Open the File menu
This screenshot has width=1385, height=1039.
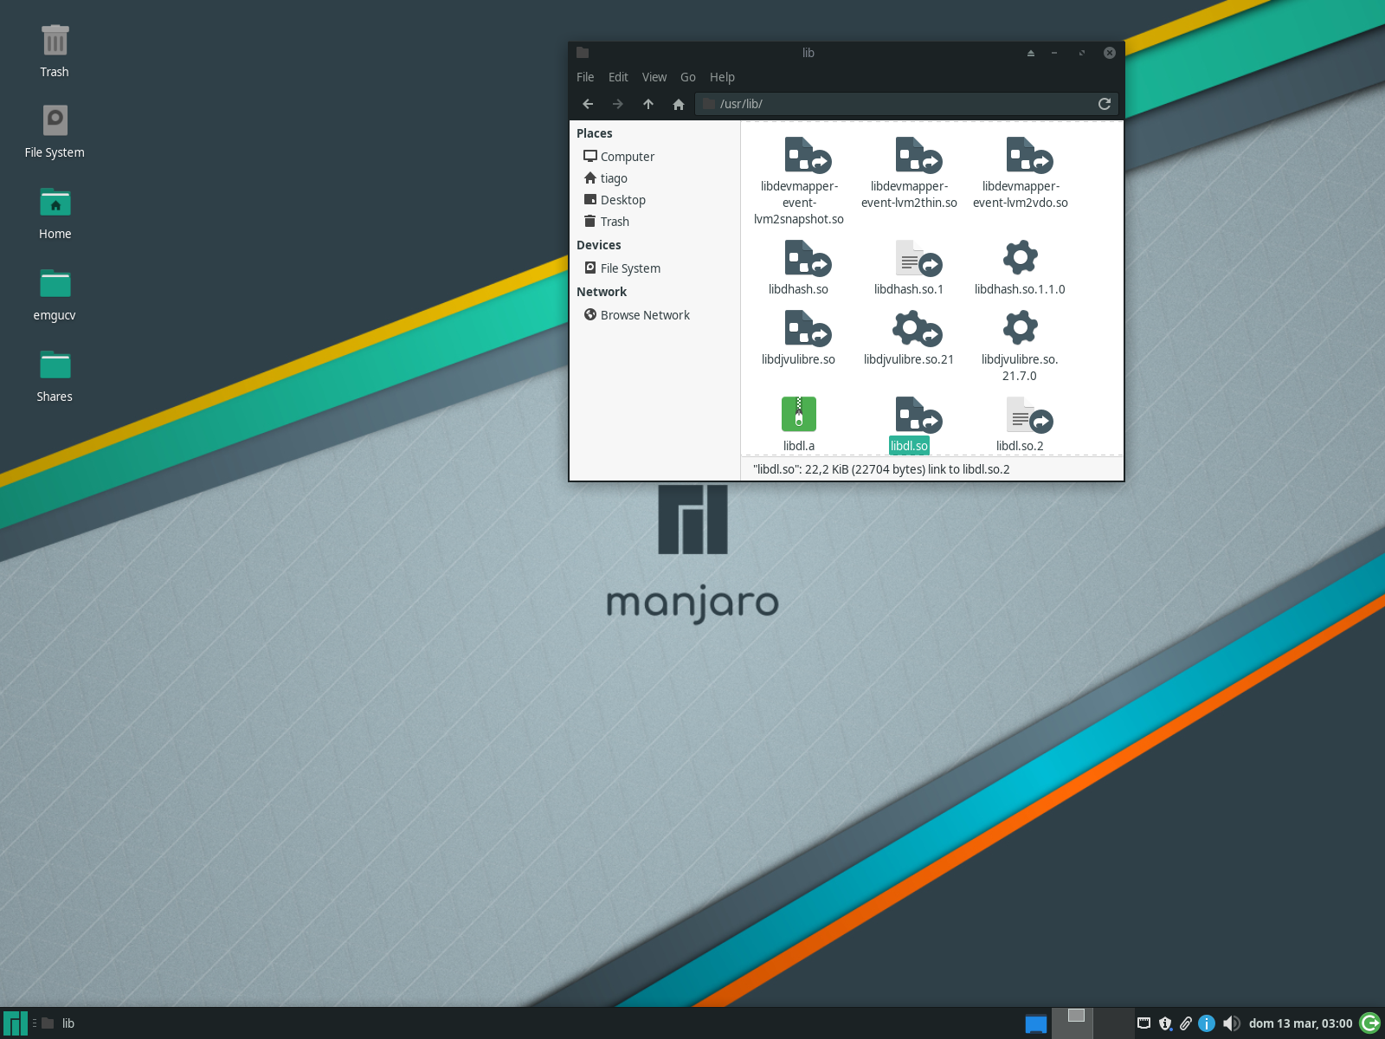585,77
